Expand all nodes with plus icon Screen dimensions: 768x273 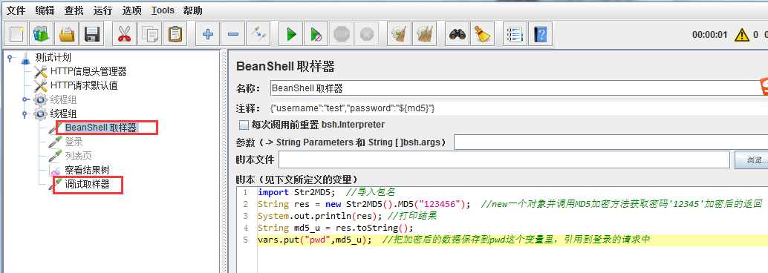[208, 34]
